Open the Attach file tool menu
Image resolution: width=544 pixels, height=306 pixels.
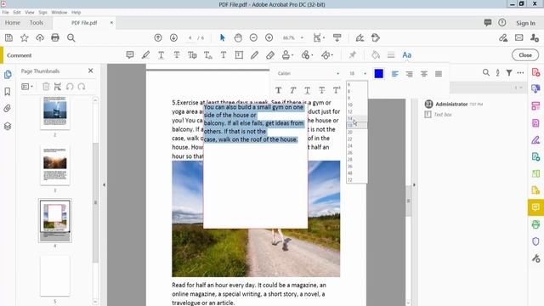click(307, 54)
